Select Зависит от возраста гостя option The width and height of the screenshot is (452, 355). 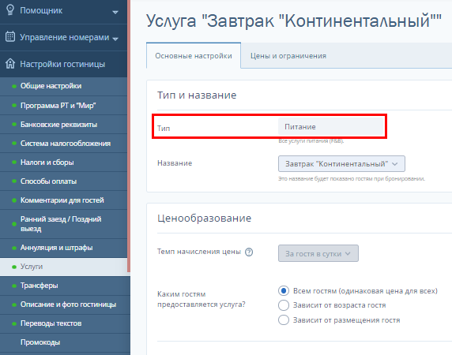point(284,305)
